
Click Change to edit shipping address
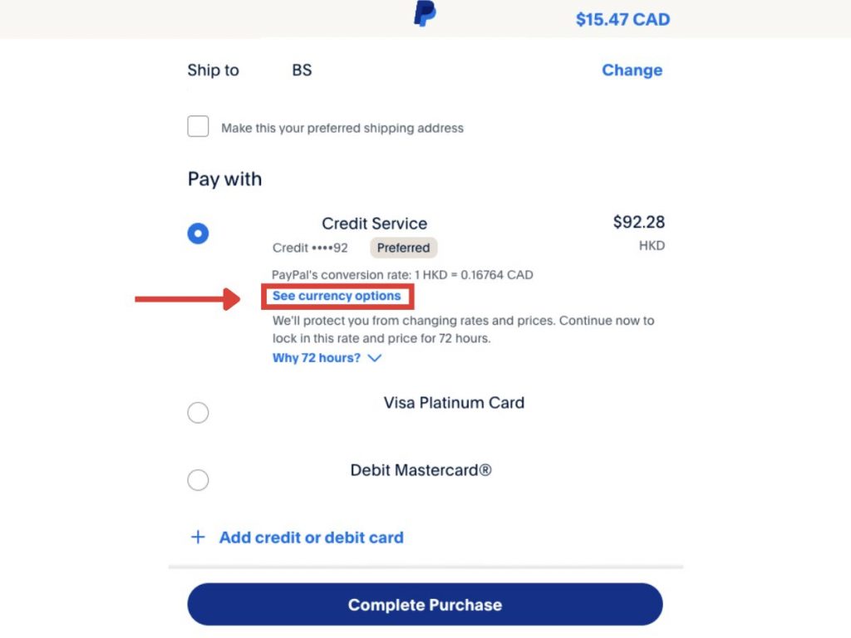(632, 71)
